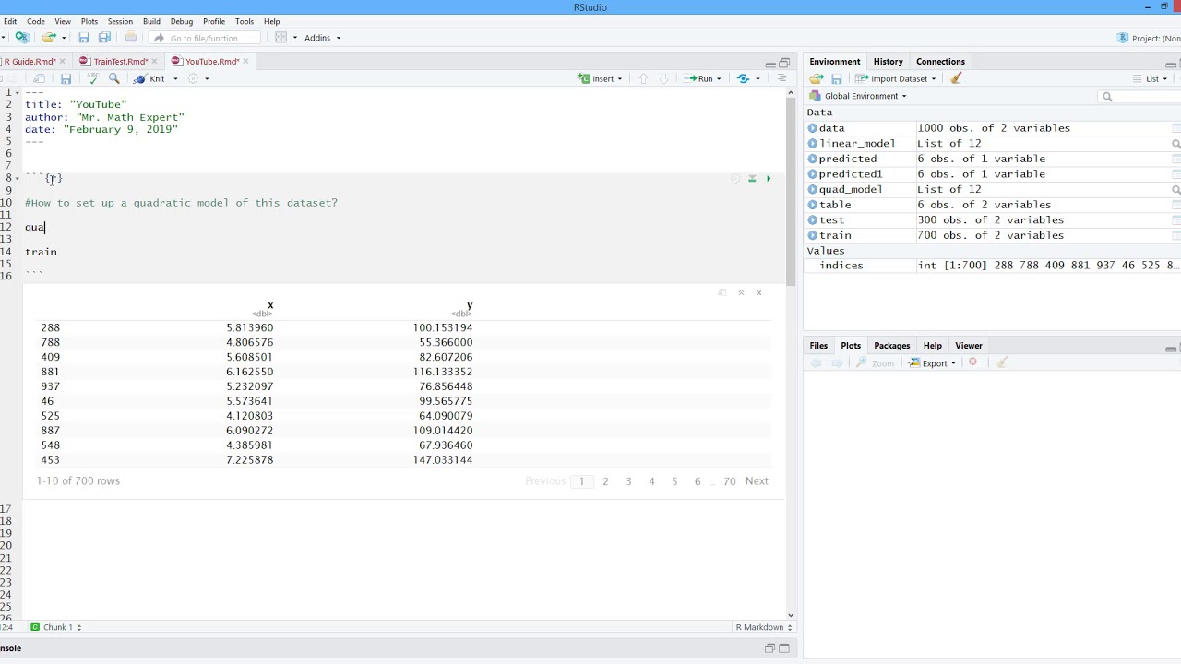
Task: Open the Import Dataset dropdown
Action: (x=895, y=78)
